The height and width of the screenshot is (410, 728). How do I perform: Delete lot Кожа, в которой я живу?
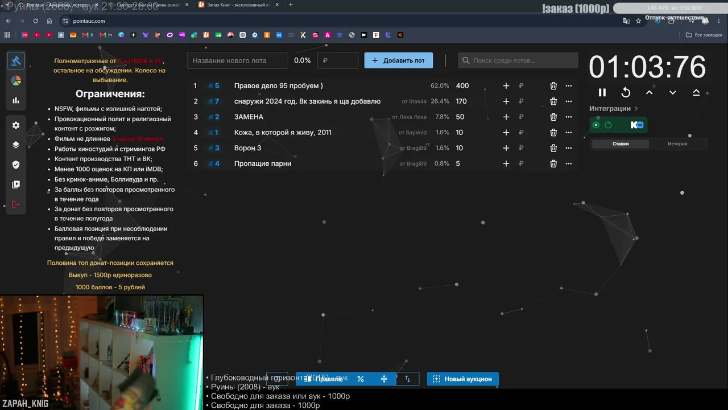[553, 133]
